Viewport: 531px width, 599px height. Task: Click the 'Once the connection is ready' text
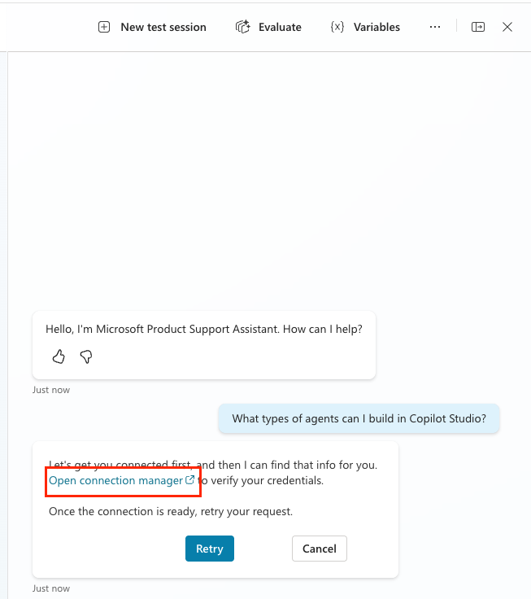tap(171, 512)
